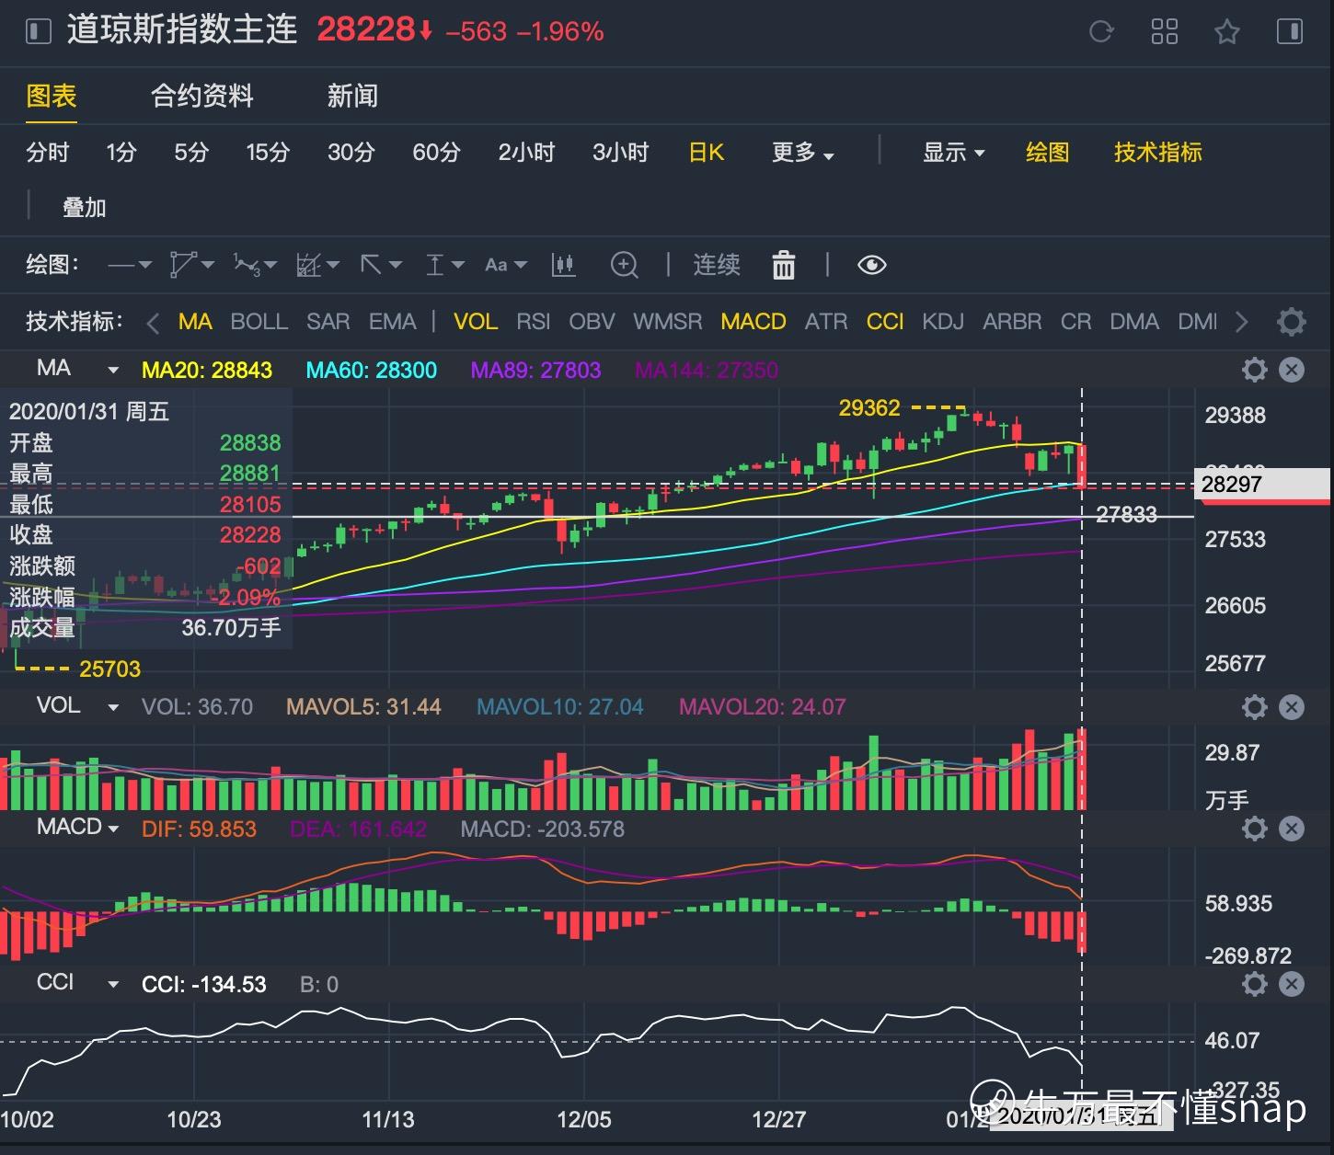Screen dimensions: 1334x1155
Task: Delete drawings with trash can icon
Action: point(784,265)
